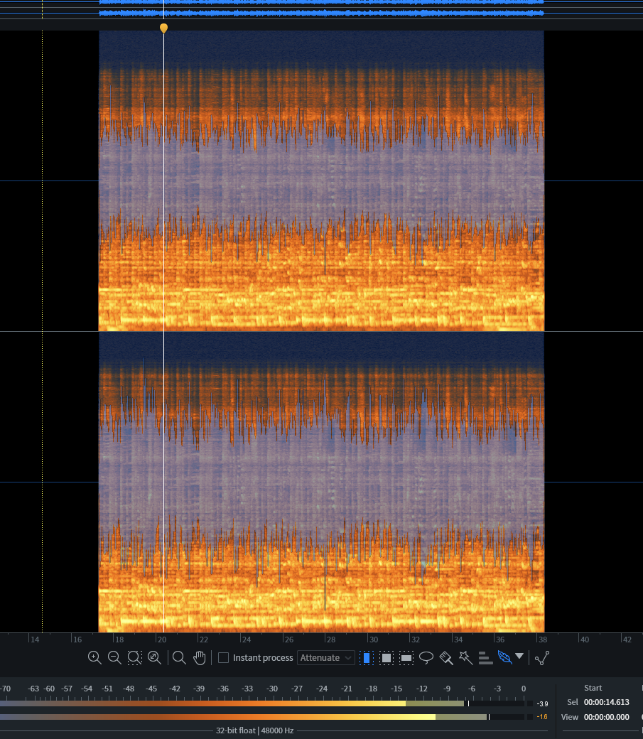Viewport: 643px width, 739px height.
Task: Select the time-frequency rectangle selection tool
Action: (x=387, y=658)
